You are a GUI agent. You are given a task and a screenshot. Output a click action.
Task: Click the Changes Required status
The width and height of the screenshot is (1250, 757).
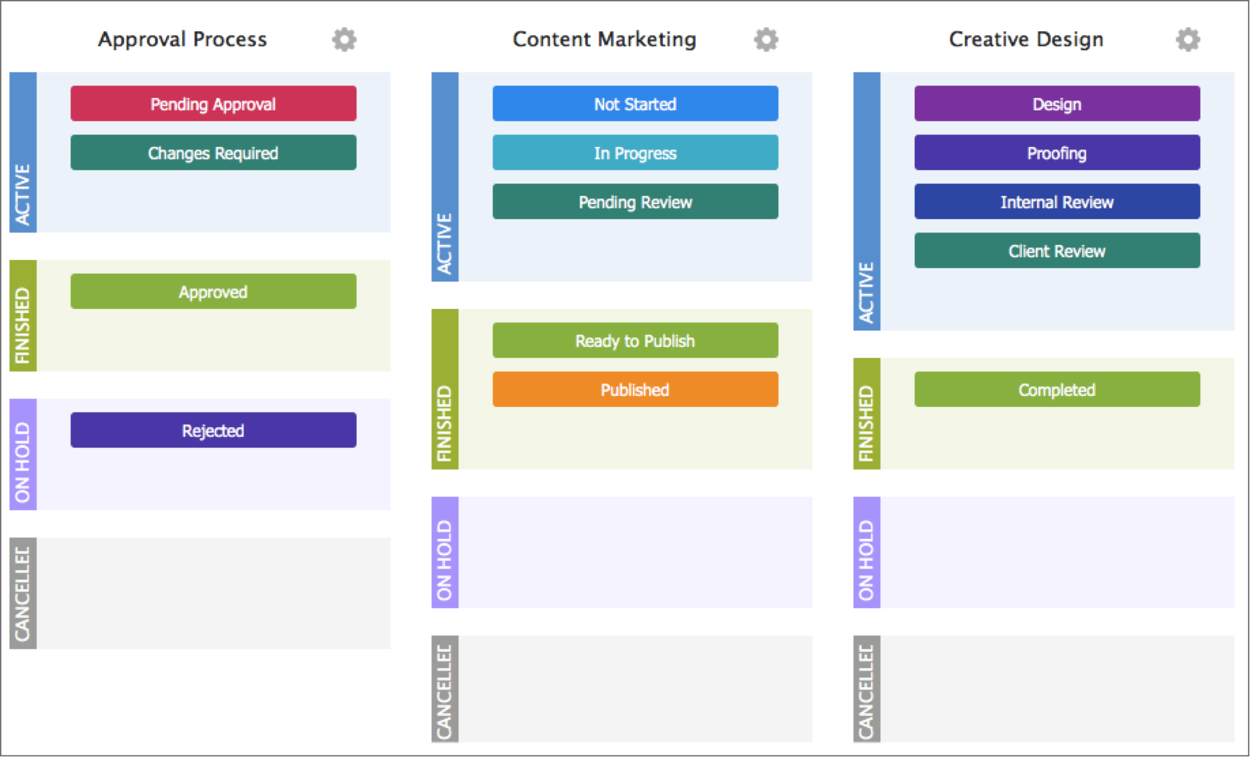pos(212,153)
